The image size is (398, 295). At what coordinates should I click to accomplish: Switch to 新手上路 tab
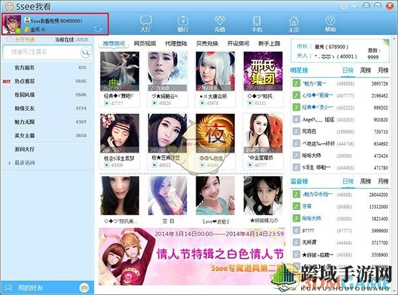(x=269, y=44)
